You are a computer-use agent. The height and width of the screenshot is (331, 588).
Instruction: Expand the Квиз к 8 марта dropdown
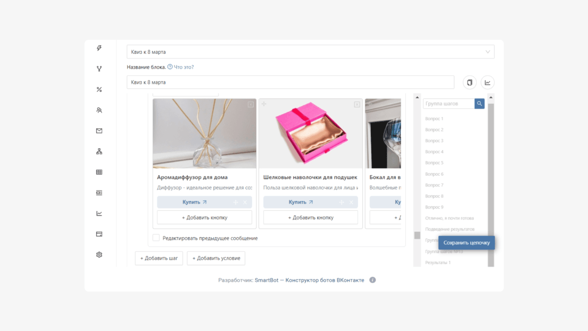[310, 52]
